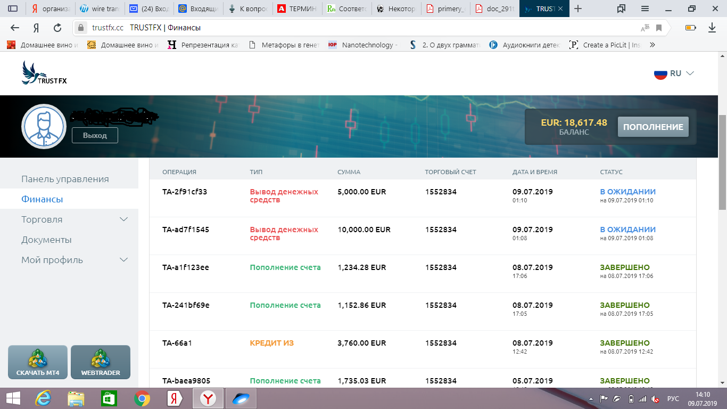727x409 pixels.
Task: Click the Выход logout button
Action: tap(95, 135)
